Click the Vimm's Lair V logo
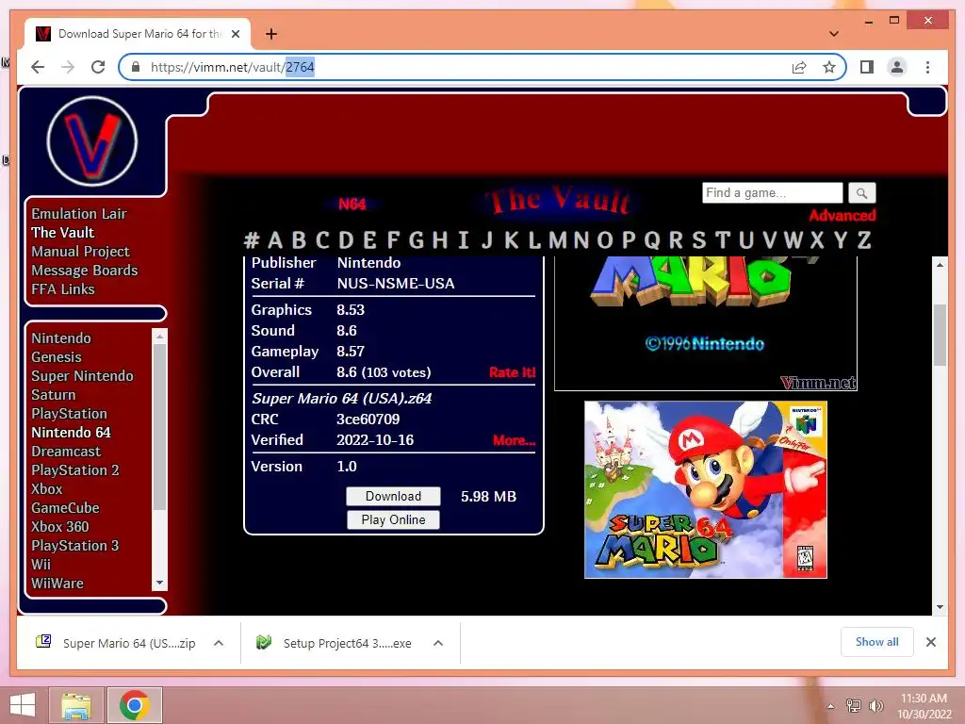Image resolution: width=965 pixels, height=724 pixels. point(91,141)
